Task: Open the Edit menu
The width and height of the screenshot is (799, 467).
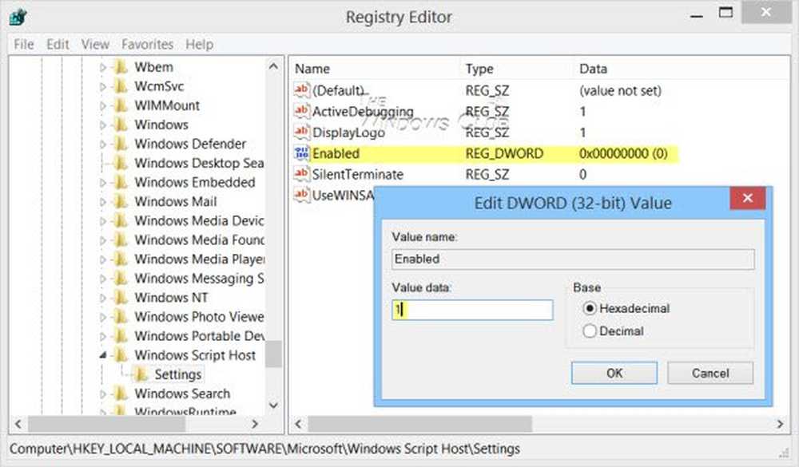Action: click(x=58, y=45)
